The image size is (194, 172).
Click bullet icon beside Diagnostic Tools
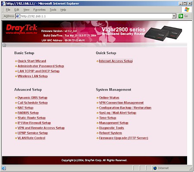click(97, 128)
